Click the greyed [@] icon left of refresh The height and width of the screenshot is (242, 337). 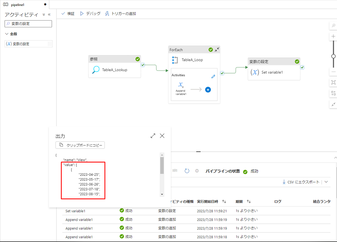pos(175,171)
